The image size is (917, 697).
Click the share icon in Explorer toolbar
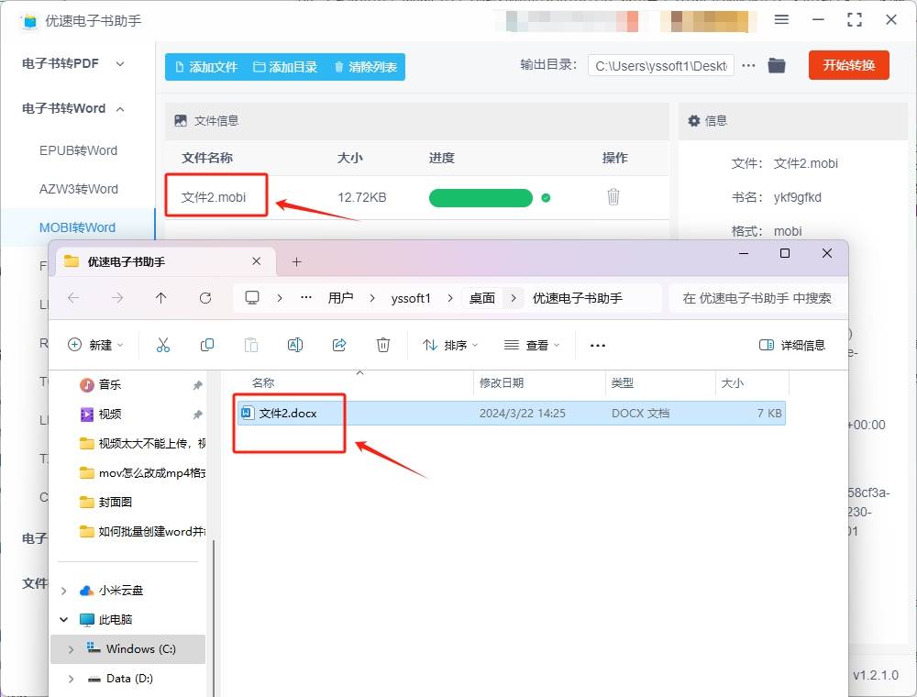point(339,345)
